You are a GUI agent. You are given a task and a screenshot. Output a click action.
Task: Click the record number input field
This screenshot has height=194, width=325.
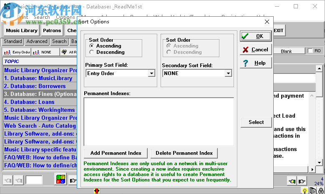pos(34,180)
